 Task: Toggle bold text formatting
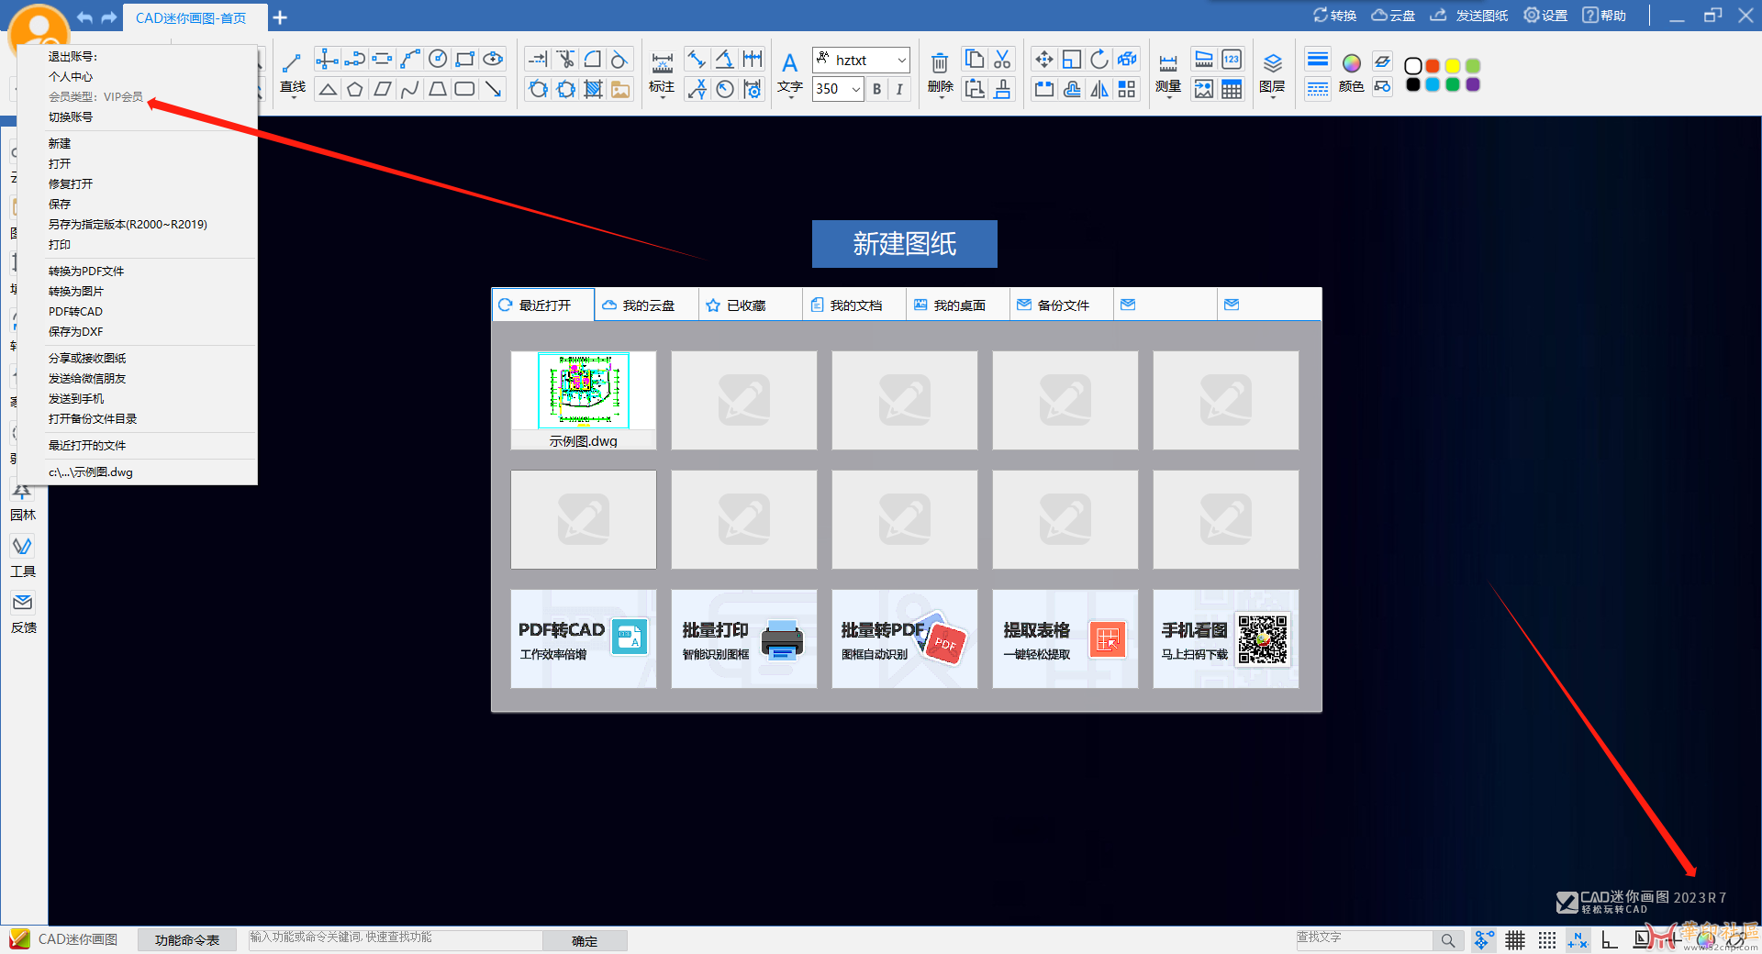point(877,89)
